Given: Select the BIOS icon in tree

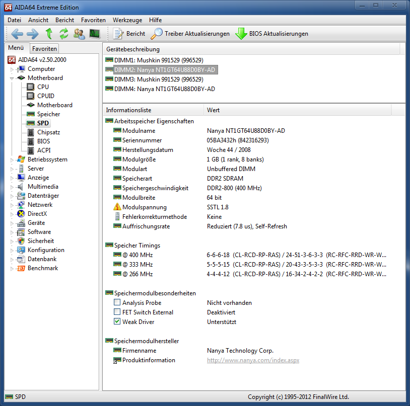Looking at the screenshot, I should pos(31,141).
